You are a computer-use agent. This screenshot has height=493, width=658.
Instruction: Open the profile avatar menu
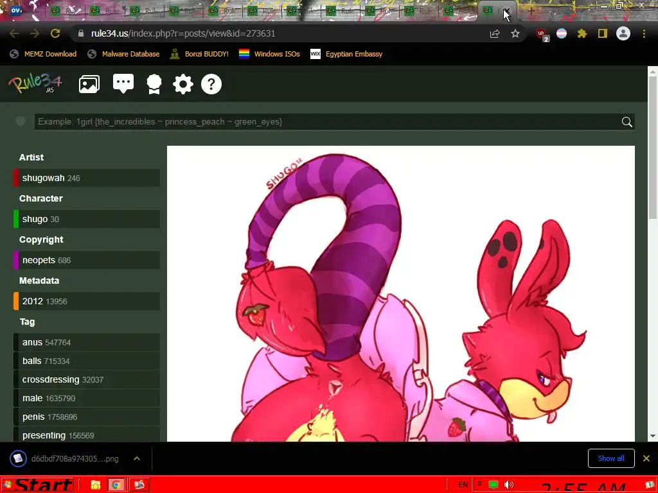pos(623,33)
